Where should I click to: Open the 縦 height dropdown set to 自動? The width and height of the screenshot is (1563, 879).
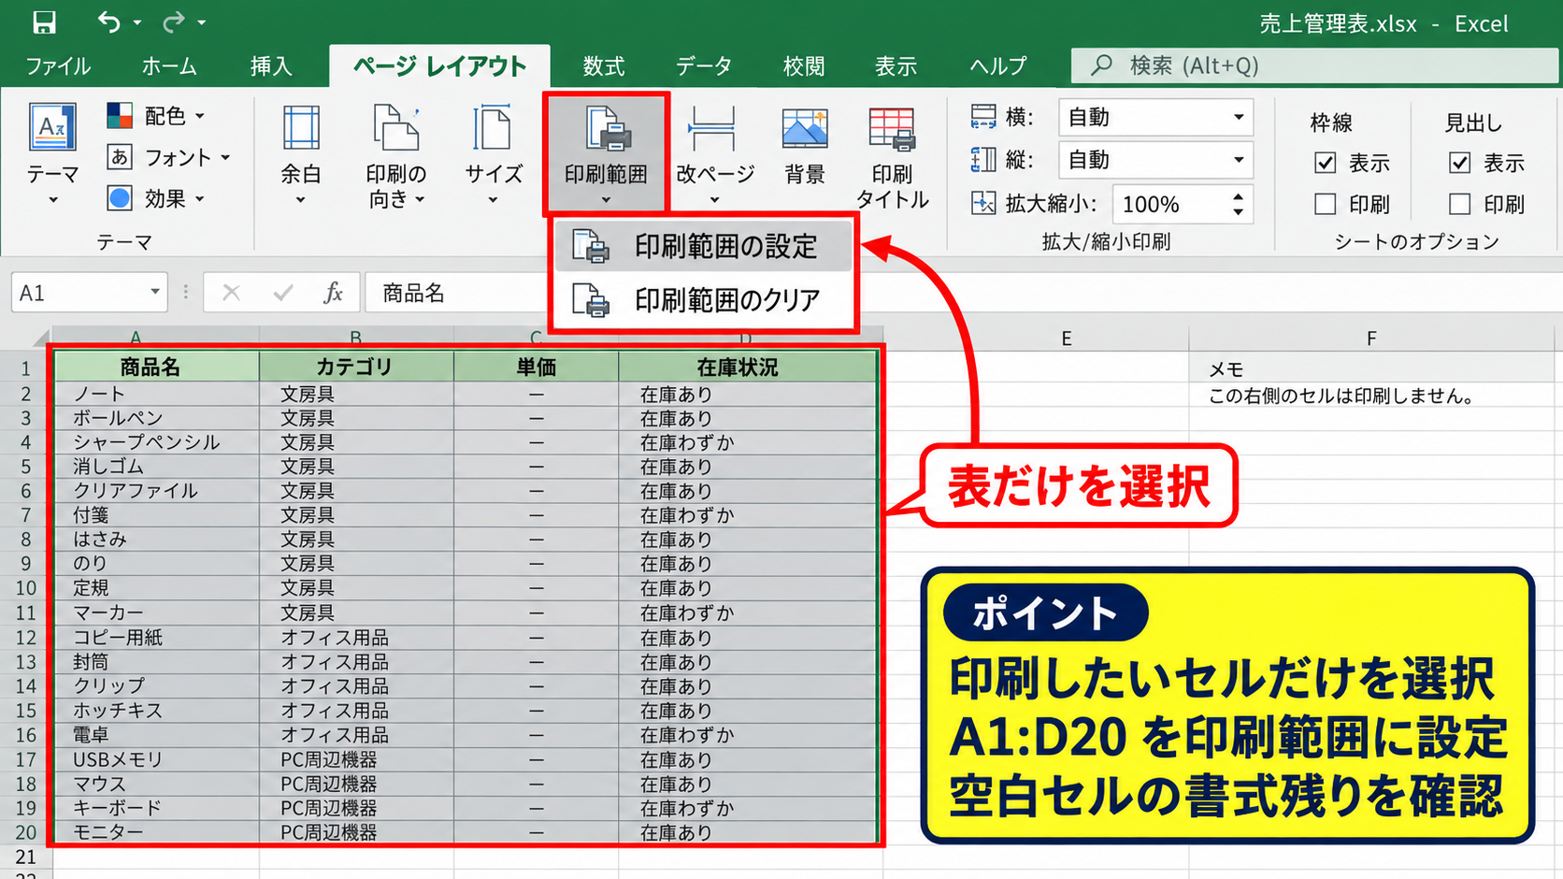click(1155, 160)
